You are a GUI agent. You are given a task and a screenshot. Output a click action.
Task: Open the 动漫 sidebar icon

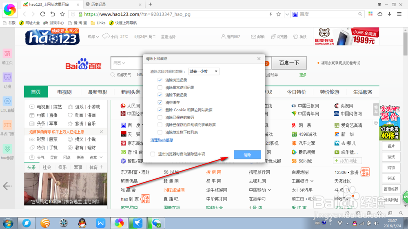point(7,77)
